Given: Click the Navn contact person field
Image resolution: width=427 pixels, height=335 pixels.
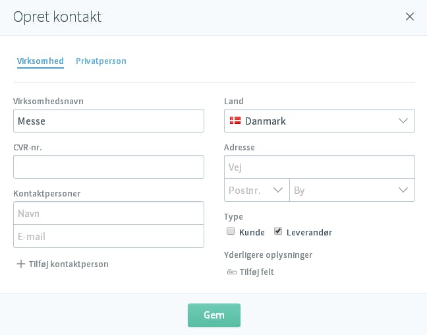Looking at the screenshot, I should 109,213.
